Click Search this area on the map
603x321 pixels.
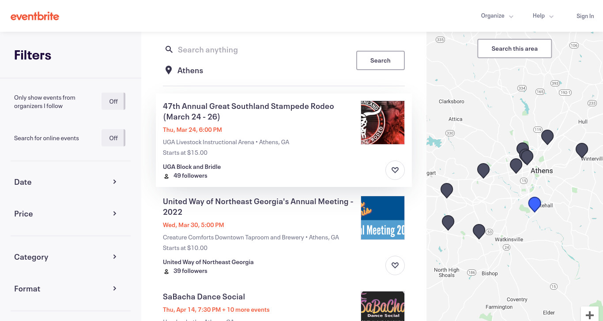click(x=515, y=49)
